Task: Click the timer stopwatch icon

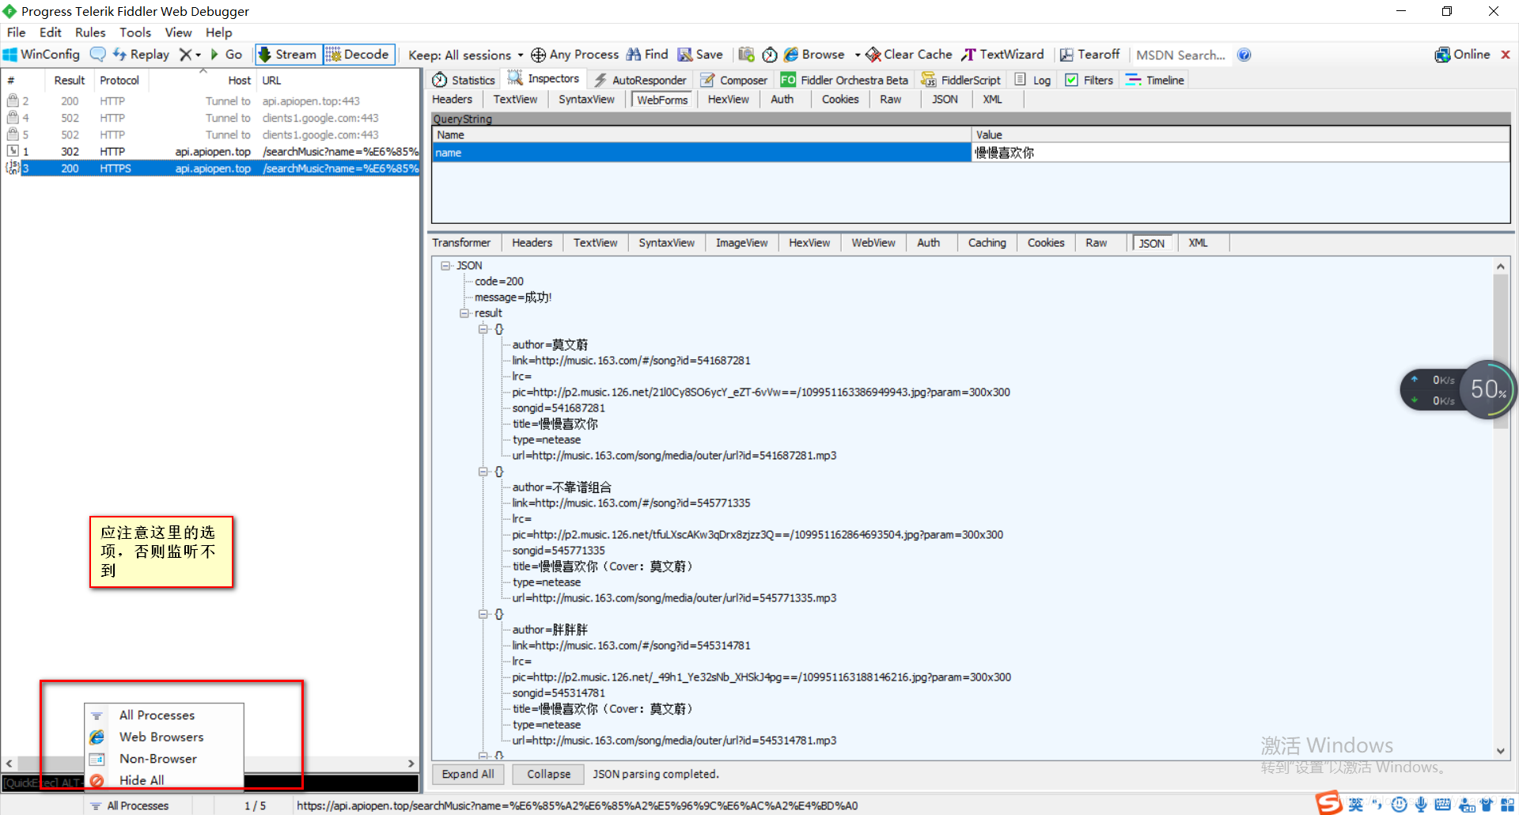Action: click(769, 55)
